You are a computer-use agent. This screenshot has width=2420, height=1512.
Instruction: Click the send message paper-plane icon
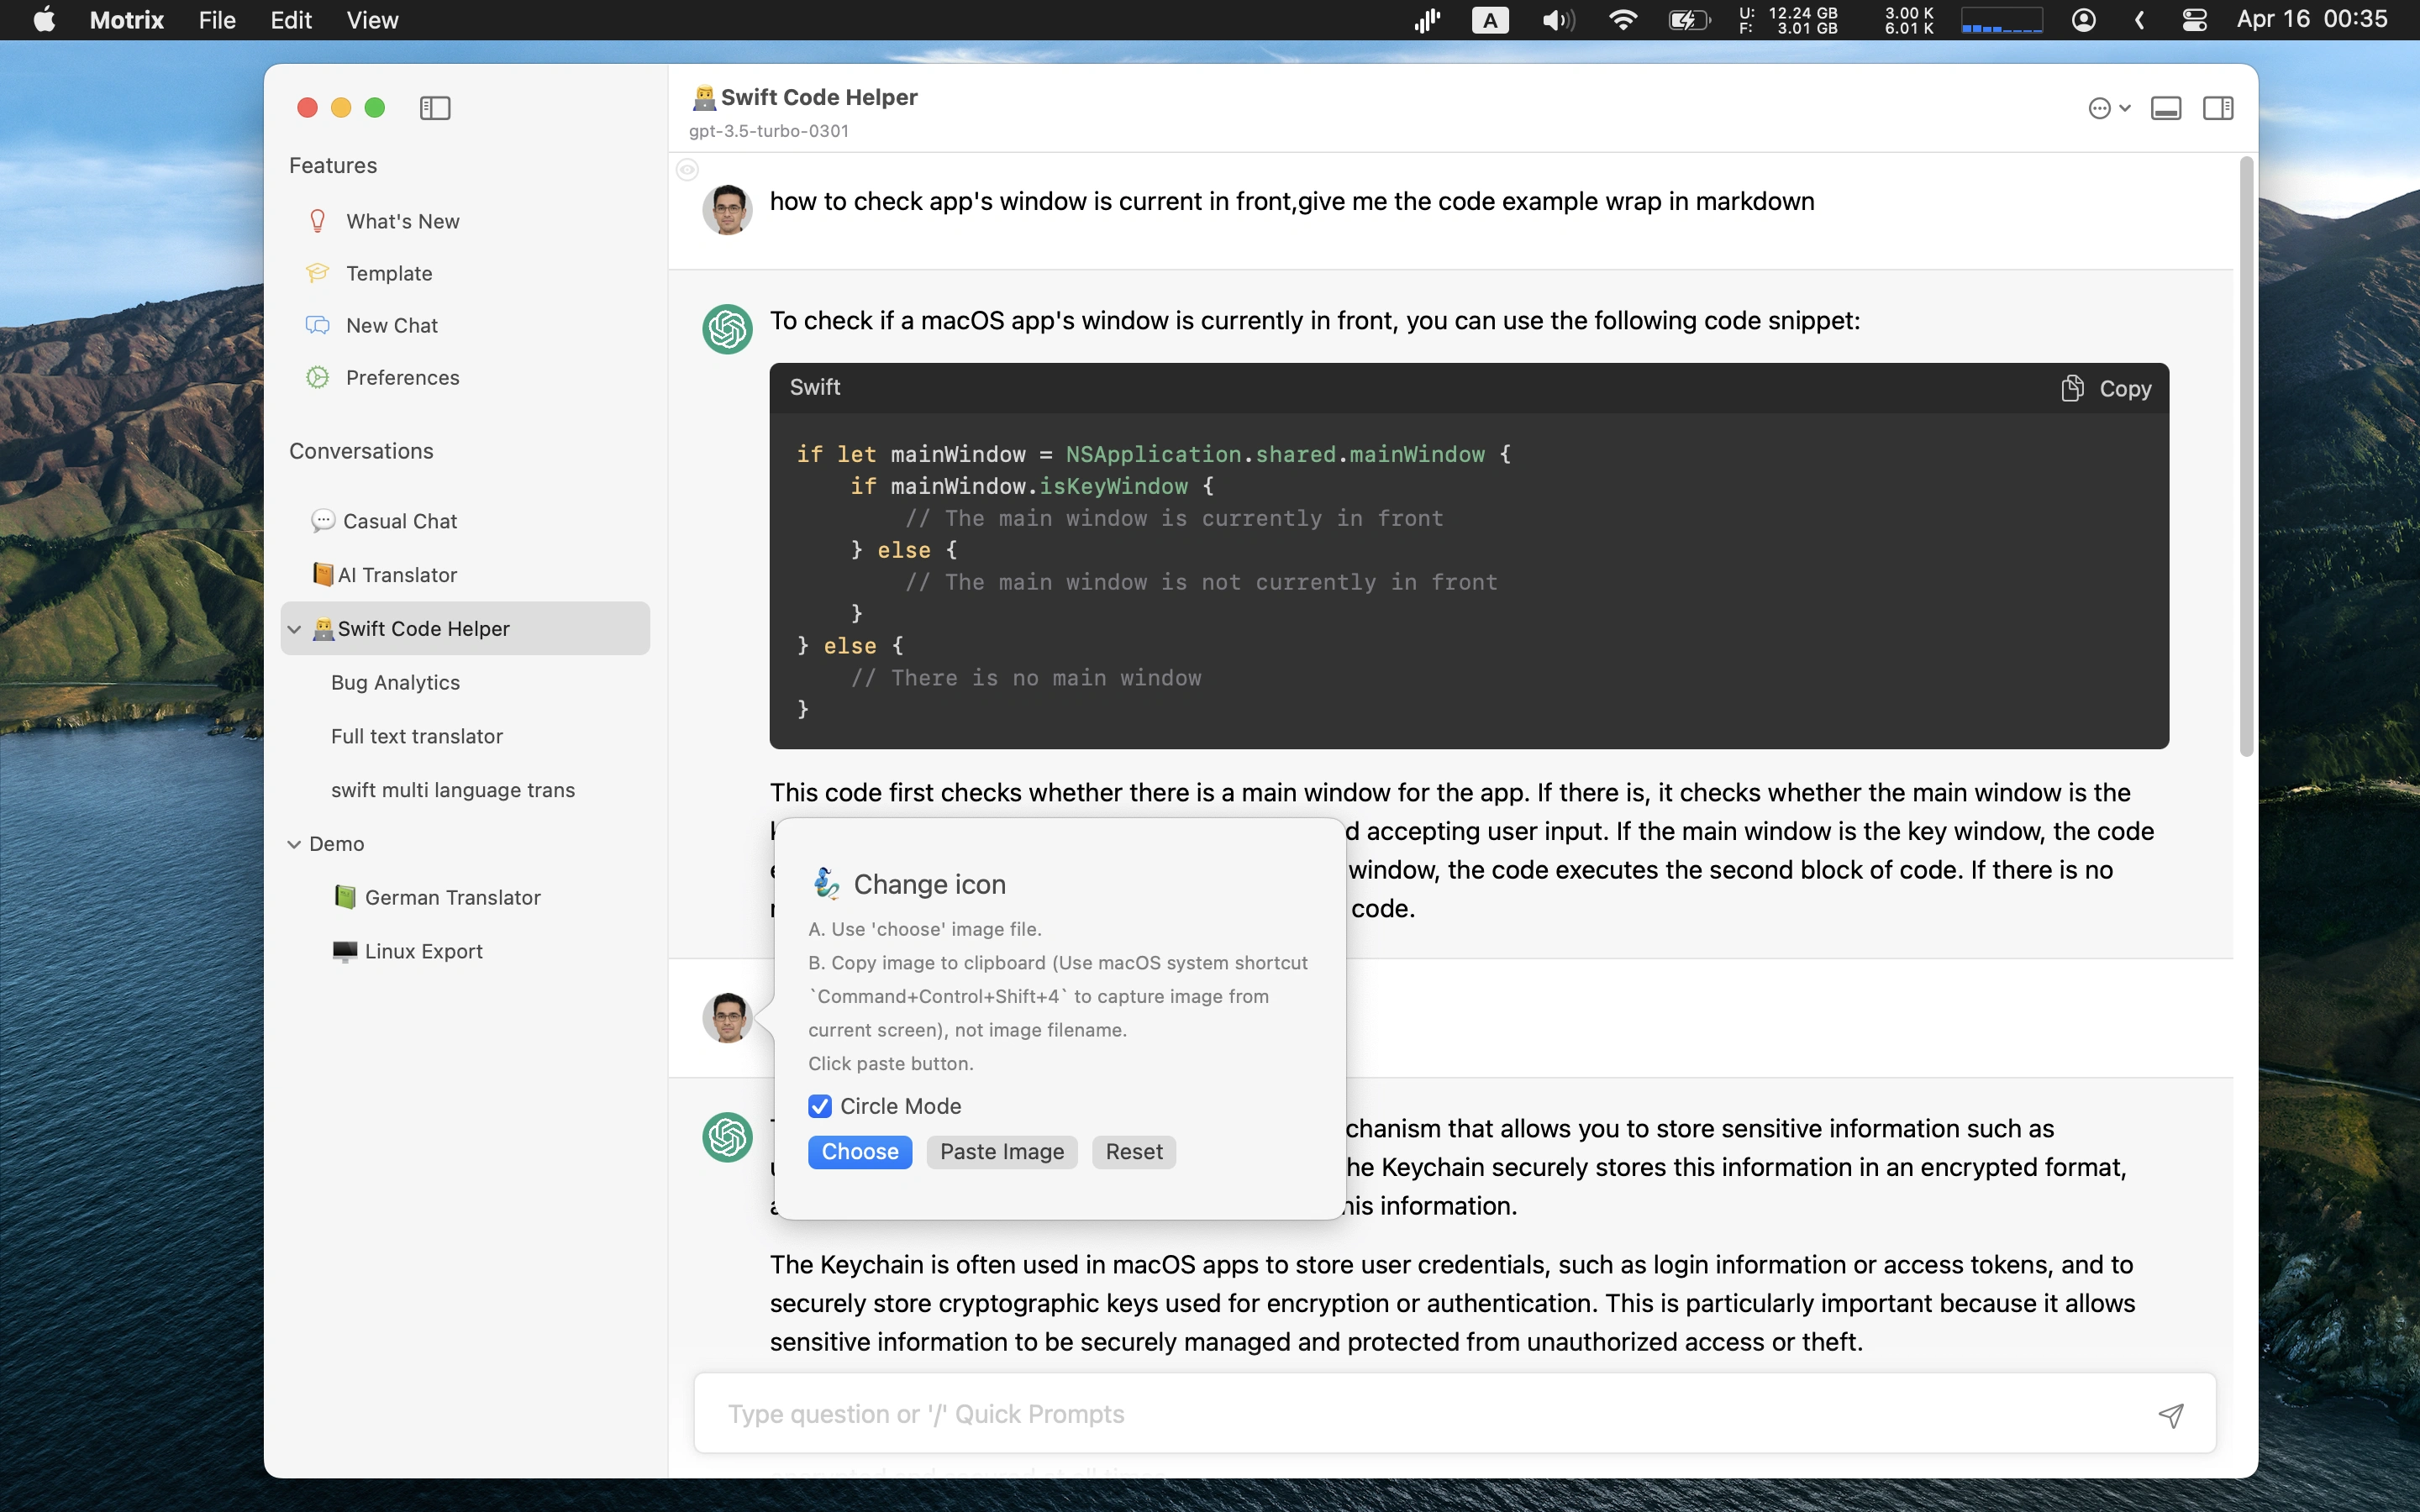tap(2170, 1414)
